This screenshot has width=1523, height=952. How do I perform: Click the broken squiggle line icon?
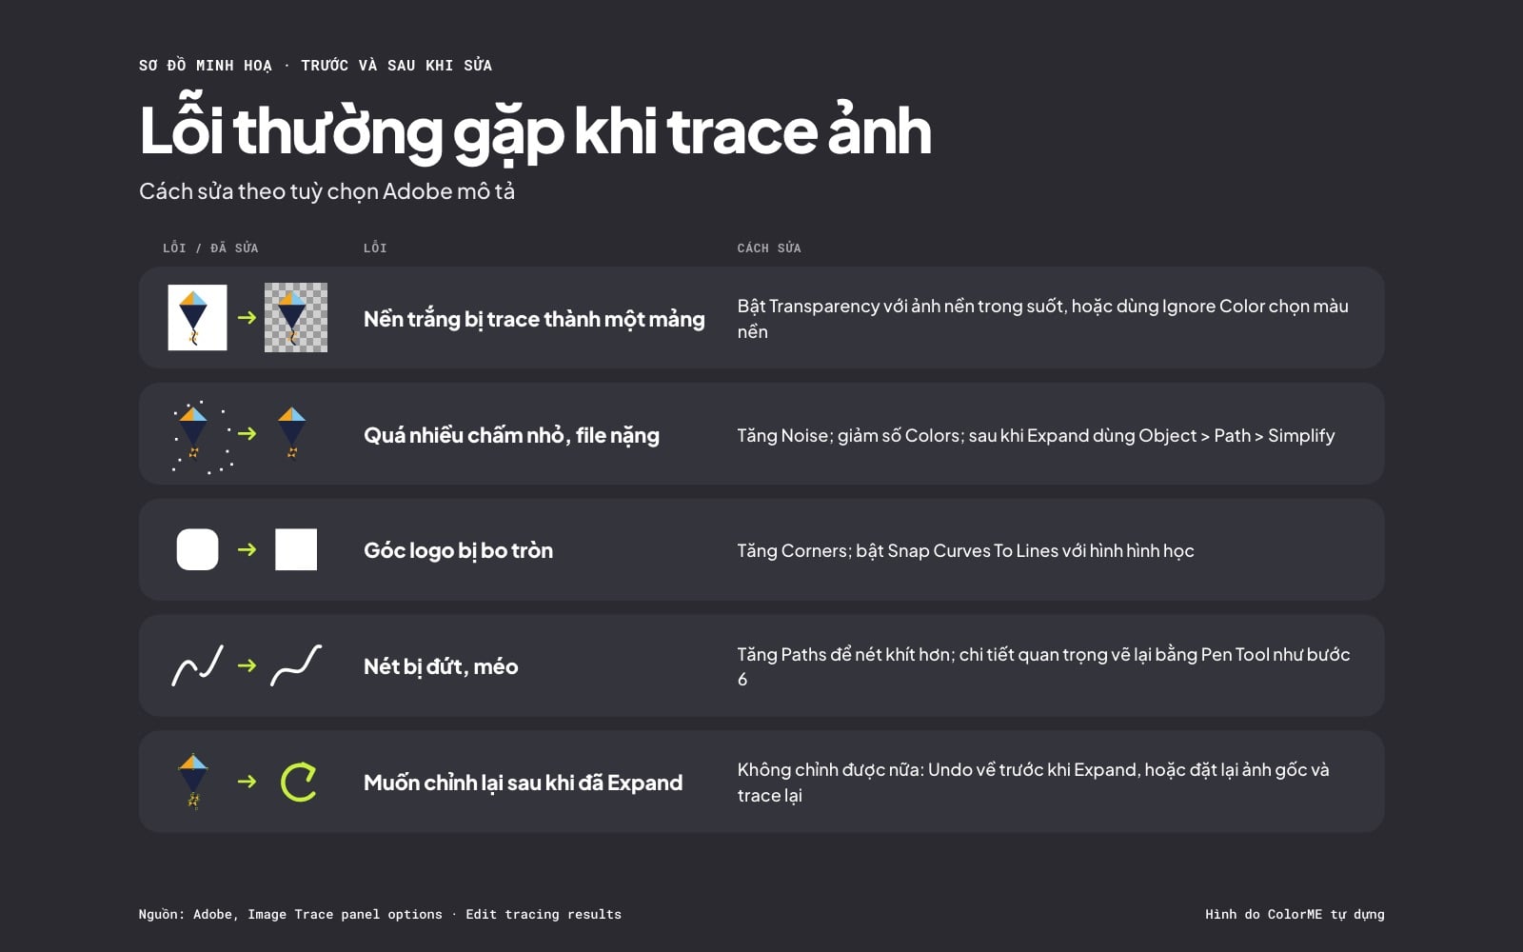pos(197,665)
